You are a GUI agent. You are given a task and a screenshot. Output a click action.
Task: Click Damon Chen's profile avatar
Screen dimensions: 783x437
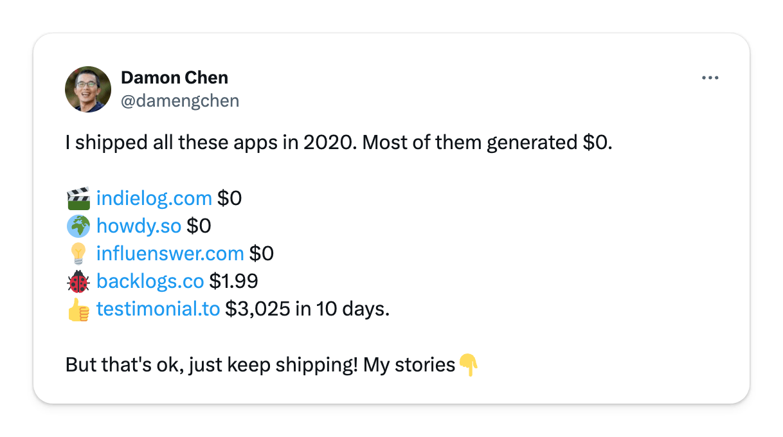[88, 89]
